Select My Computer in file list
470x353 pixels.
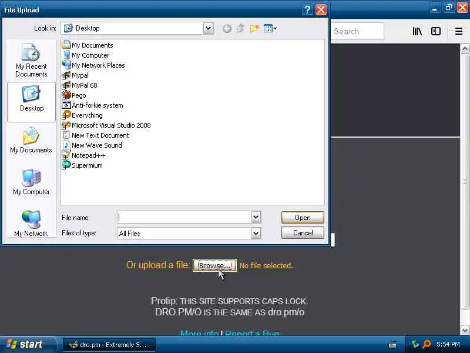(x=85, y=55)
